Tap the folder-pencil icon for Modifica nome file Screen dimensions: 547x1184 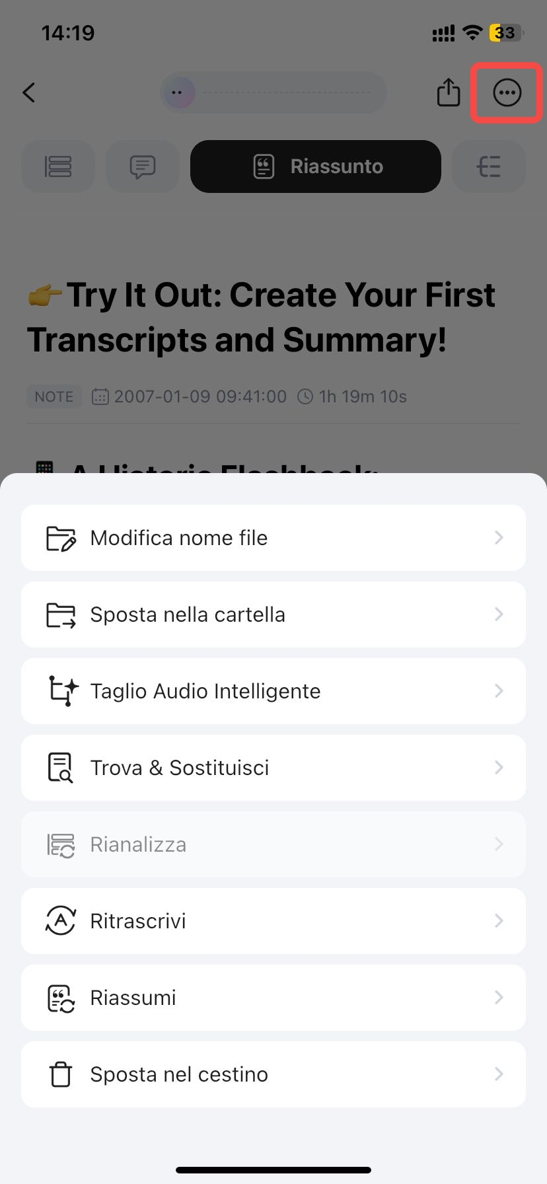tap(61, 538)
